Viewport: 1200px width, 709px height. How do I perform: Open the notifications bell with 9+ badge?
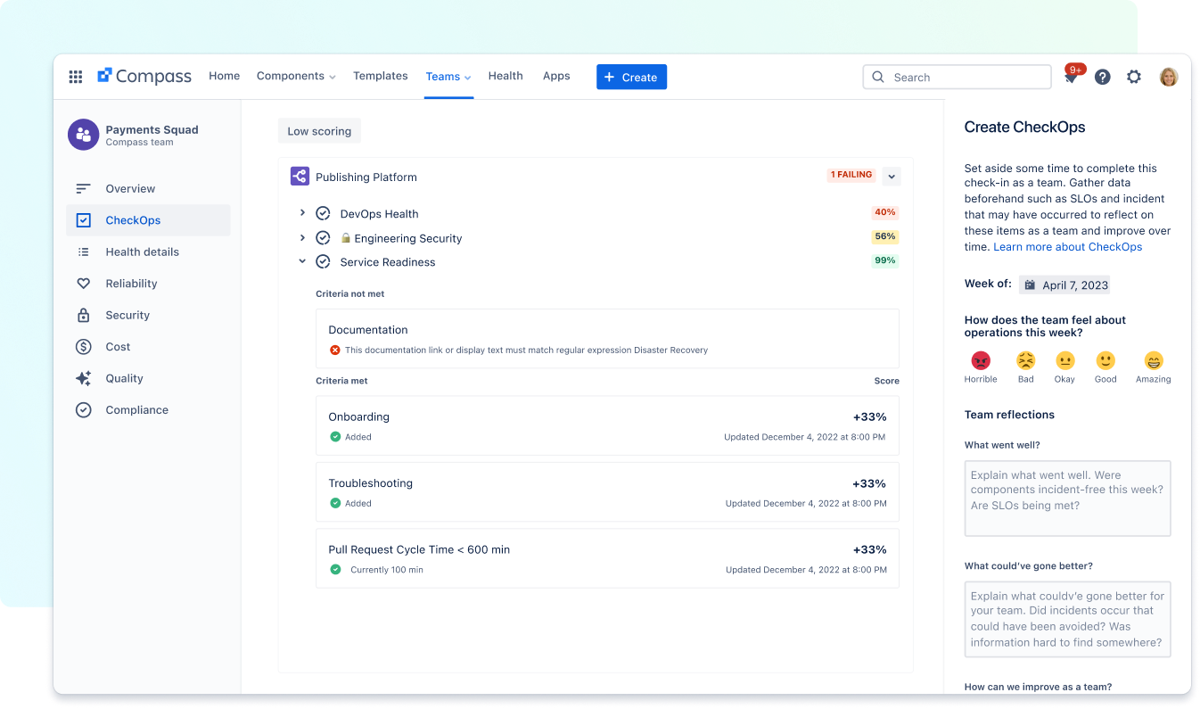(x=1071, y=78)
